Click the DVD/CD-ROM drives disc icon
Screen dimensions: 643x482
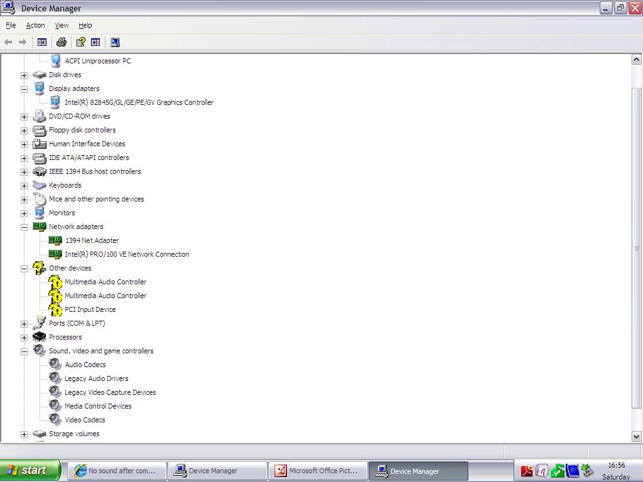40,116
